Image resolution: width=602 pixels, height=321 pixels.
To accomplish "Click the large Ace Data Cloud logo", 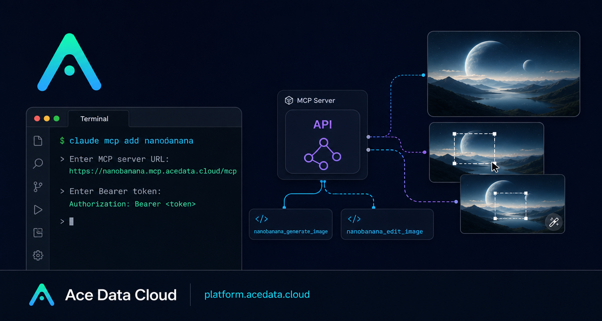I will (x=69, y=62).
